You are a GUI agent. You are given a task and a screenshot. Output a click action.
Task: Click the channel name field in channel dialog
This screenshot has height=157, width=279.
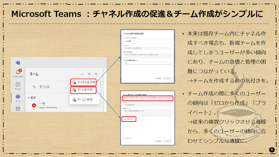(x=147, y=48)
